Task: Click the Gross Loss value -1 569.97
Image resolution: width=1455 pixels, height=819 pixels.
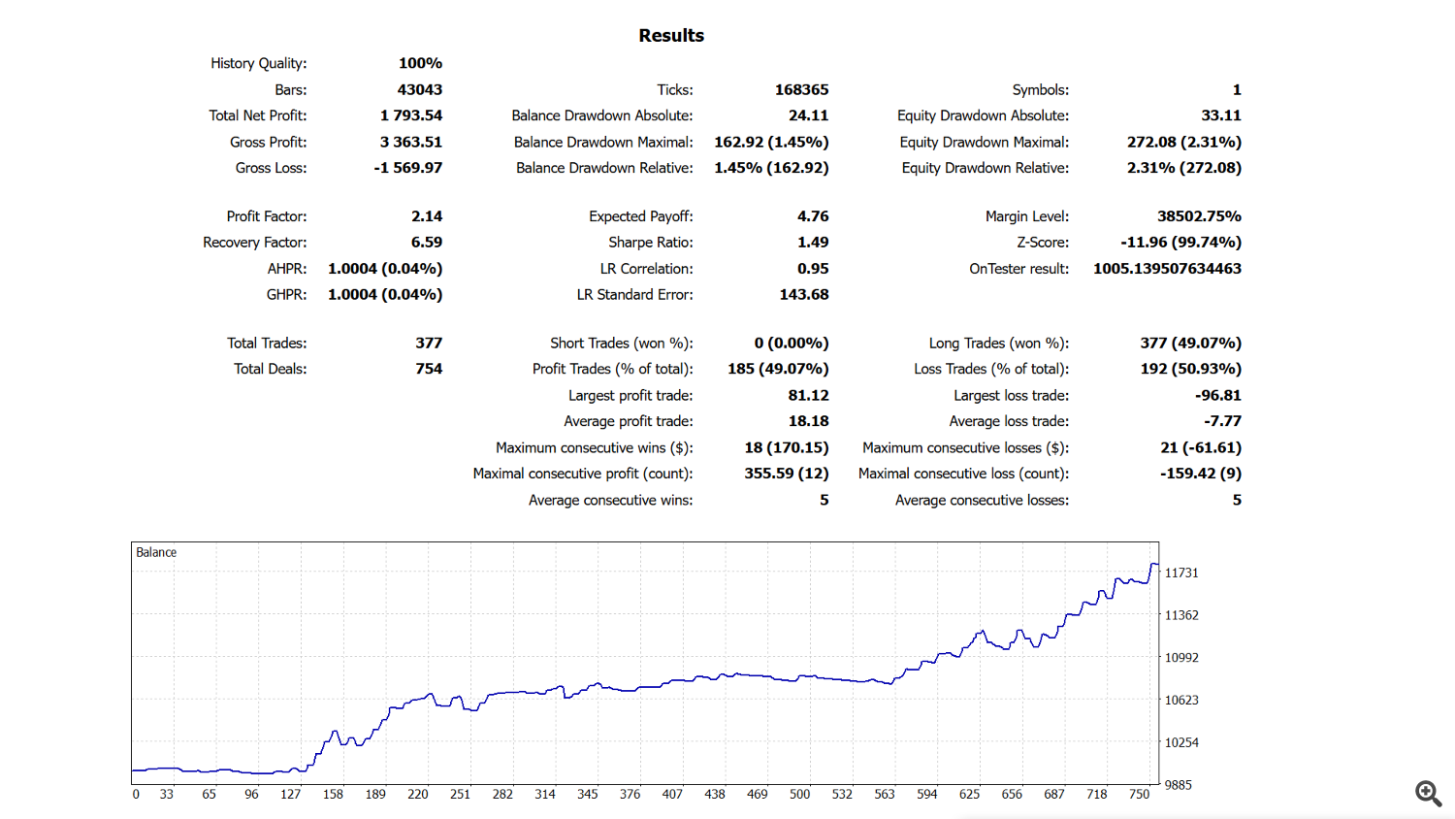Action: coord(407,168)
